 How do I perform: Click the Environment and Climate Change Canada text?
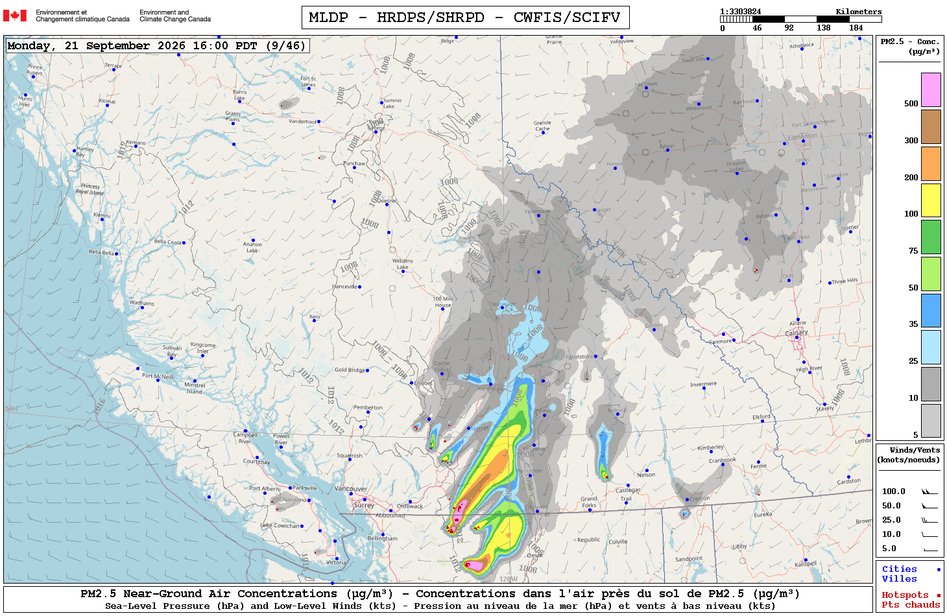[175, 16]
